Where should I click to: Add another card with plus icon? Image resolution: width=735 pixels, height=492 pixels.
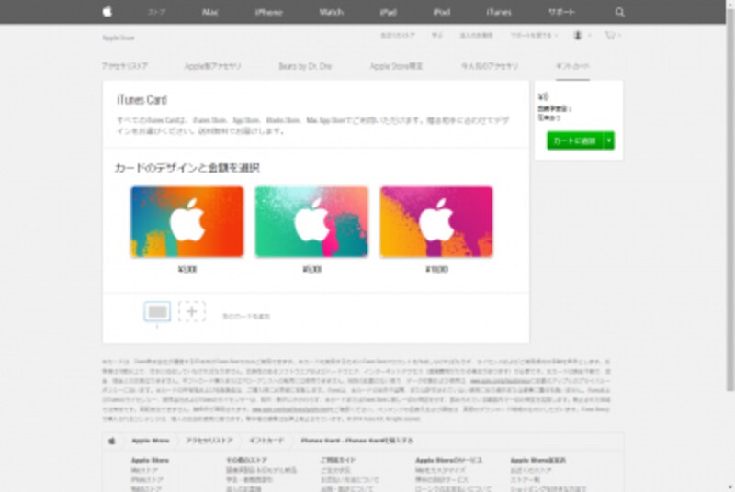point(192,311)
